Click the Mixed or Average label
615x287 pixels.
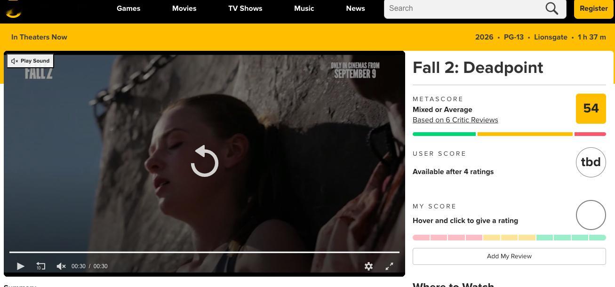[442, 110]
